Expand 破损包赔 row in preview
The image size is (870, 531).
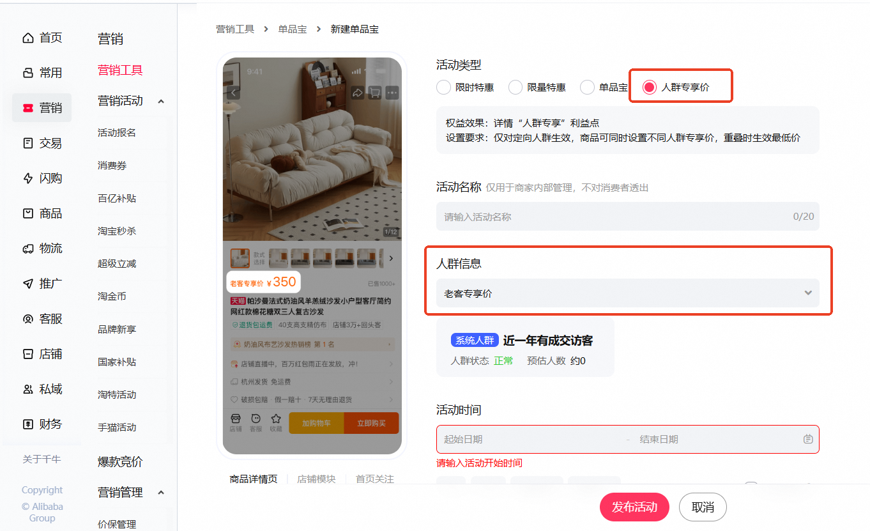pos(312,399)
